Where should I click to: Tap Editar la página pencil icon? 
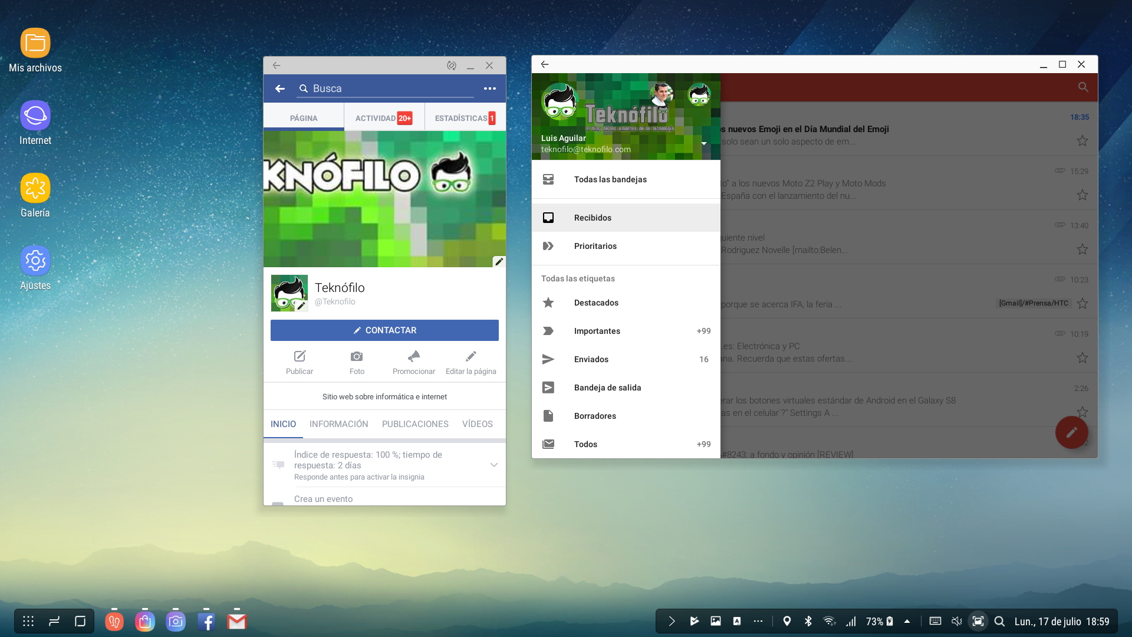470,356
